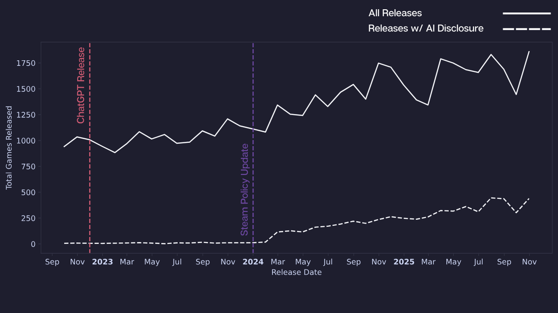Click the peak of the All Releases line near Nov 2025

pyautogui.click(x=530, y=52)
